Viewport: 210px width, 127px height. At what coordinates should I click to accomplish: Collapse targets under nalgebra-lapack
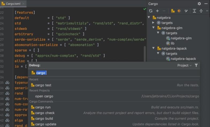tap(158, 53)
